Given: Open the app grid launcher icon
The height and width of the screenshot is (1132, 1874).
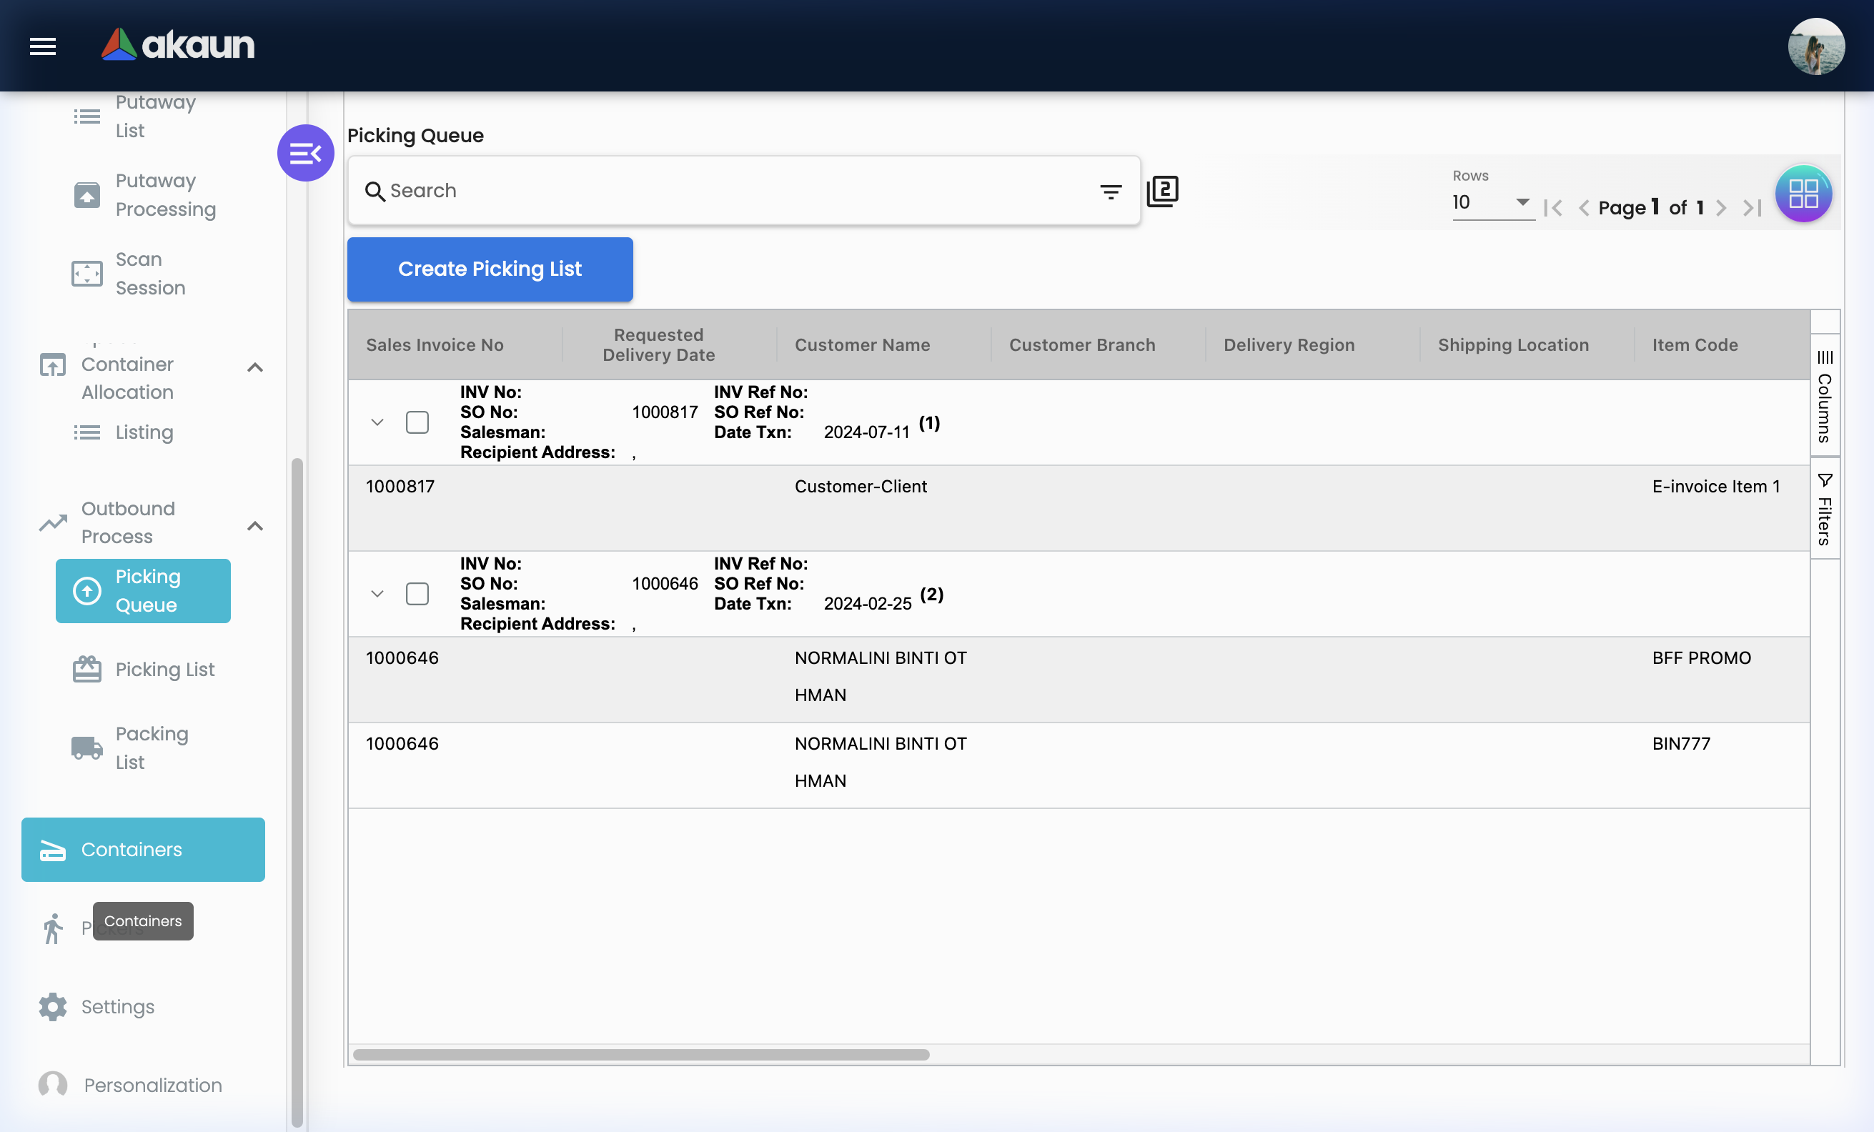Looking at the screenshot, I should pos(1803,193).
